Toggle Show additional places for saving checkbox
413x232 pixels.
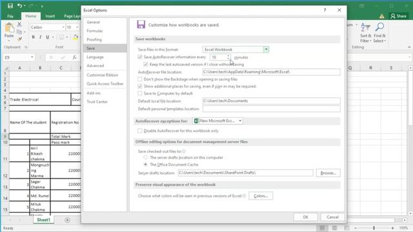140,86
